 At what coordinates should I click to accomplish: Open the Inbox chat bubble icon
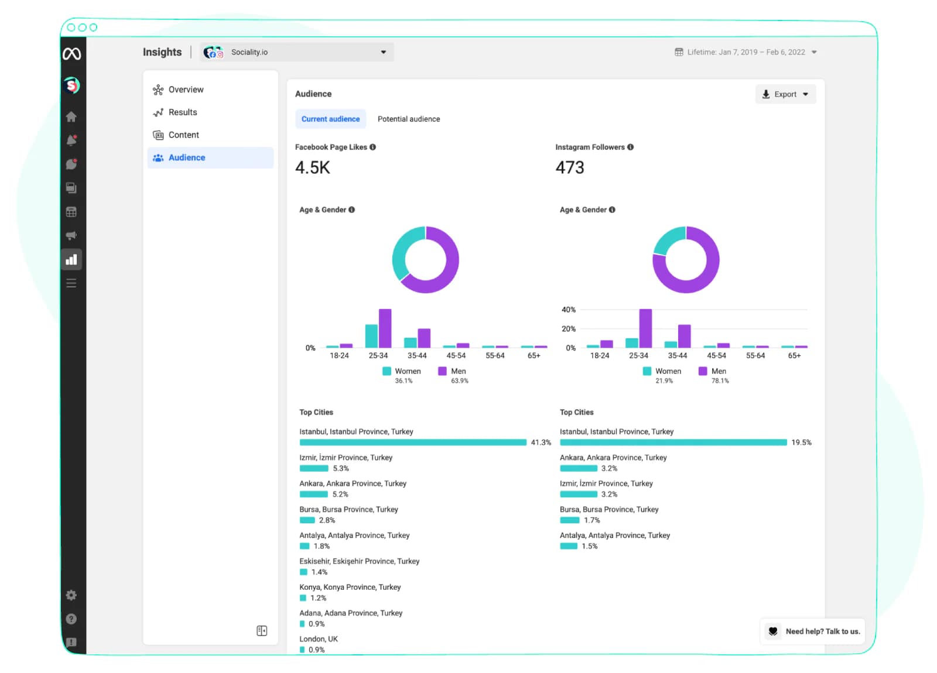(x=71, y=164)
